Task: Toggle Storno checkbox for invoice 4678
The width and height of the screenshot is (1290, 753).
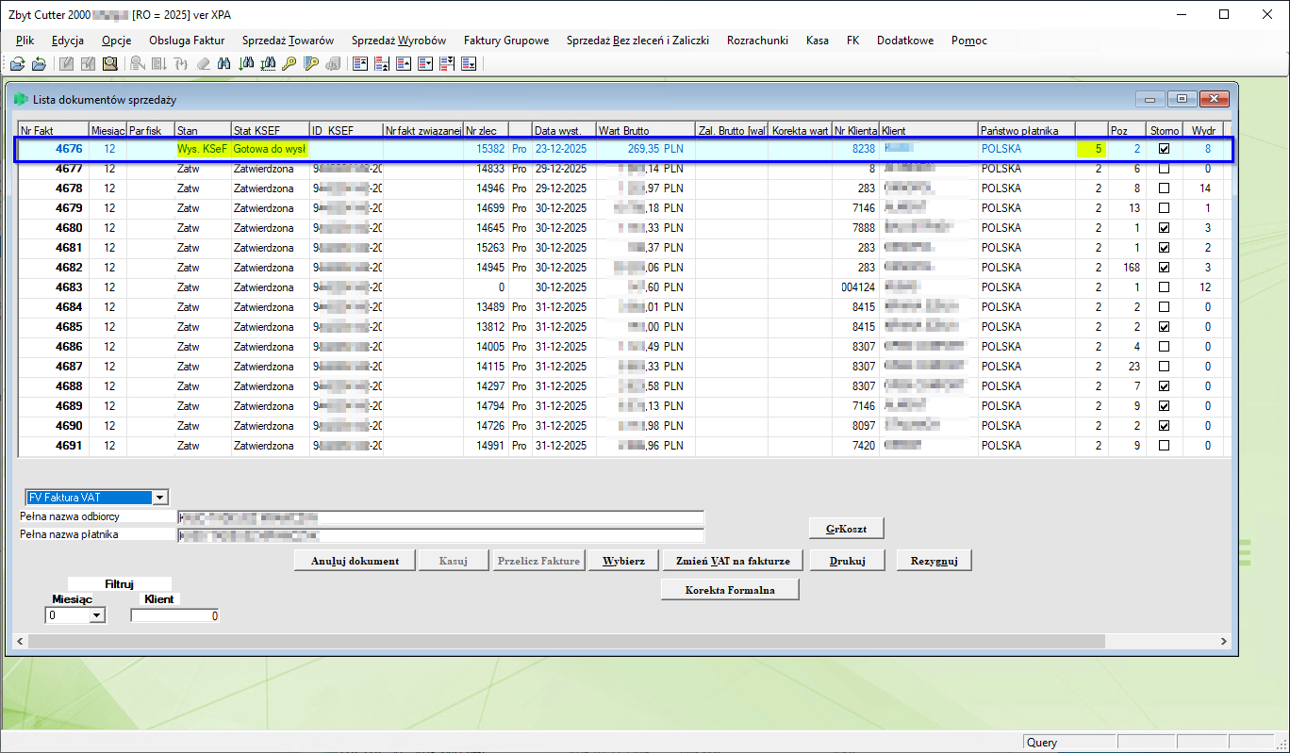Action: point(1164,188)
